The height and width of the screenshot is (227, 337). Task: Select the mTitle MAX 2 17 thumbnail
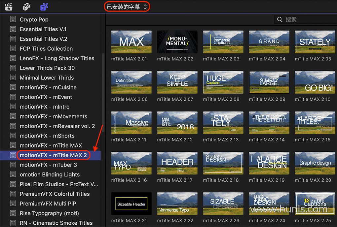tap(177, 163)
